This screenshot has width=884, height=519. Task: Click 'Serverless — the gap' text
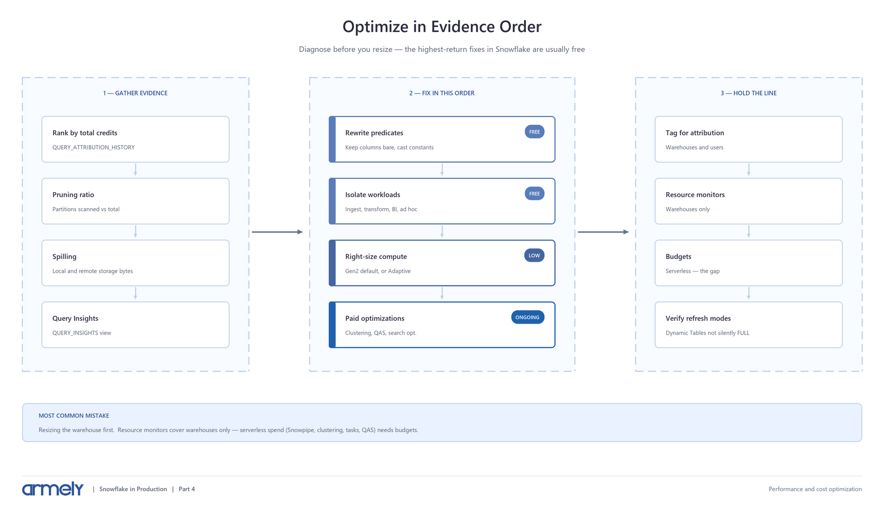693,271
